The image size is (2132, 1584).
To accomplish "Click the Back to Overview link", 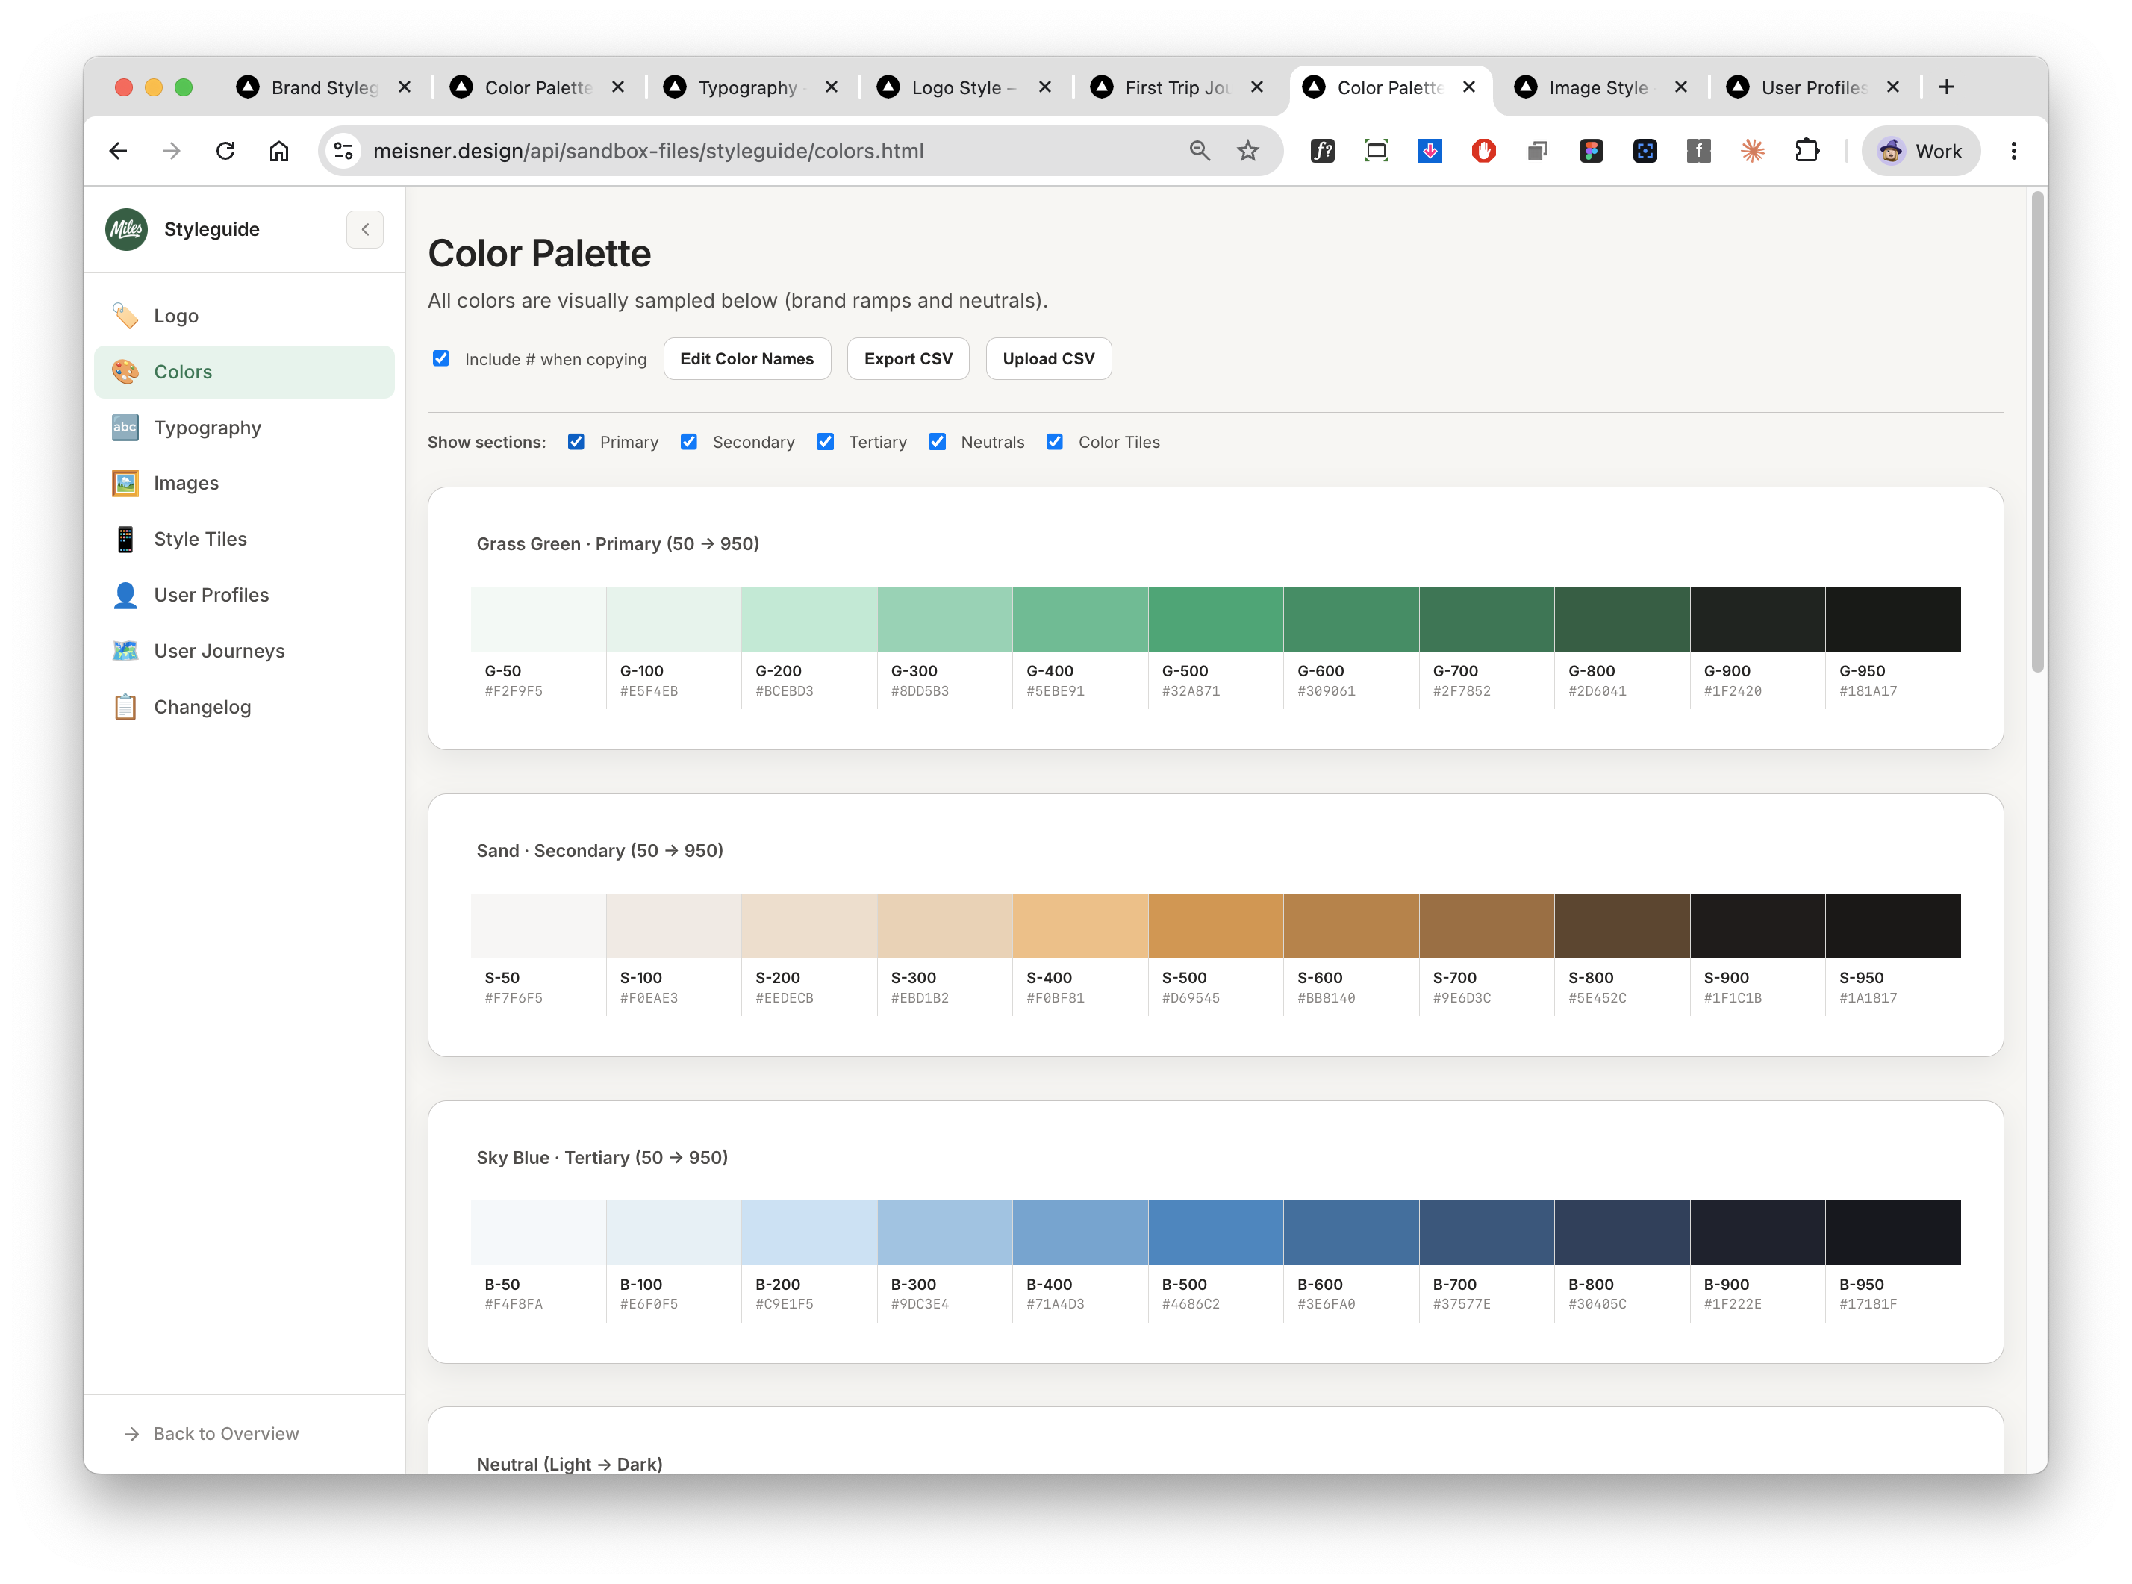I will coord(212,1433).
